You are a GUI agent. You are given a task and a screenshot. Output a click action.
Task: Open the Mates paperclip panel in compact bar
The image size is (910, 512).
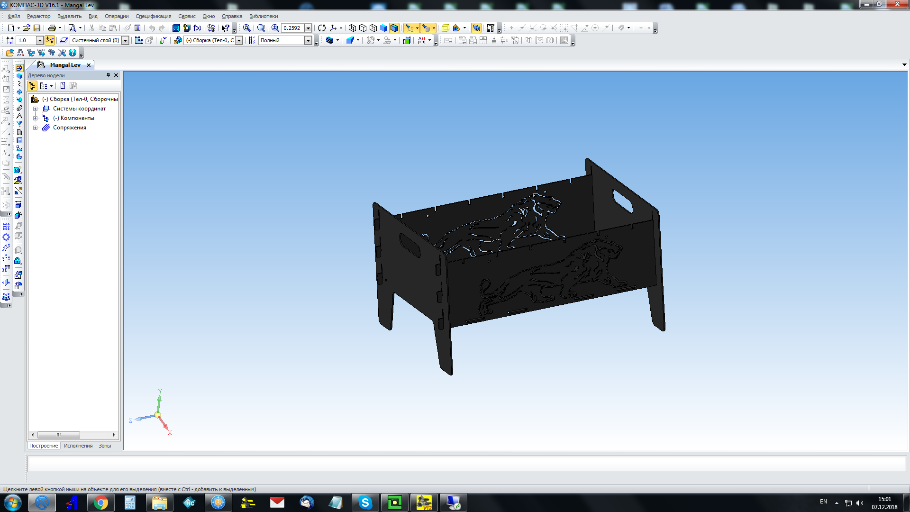click(19, 108)
